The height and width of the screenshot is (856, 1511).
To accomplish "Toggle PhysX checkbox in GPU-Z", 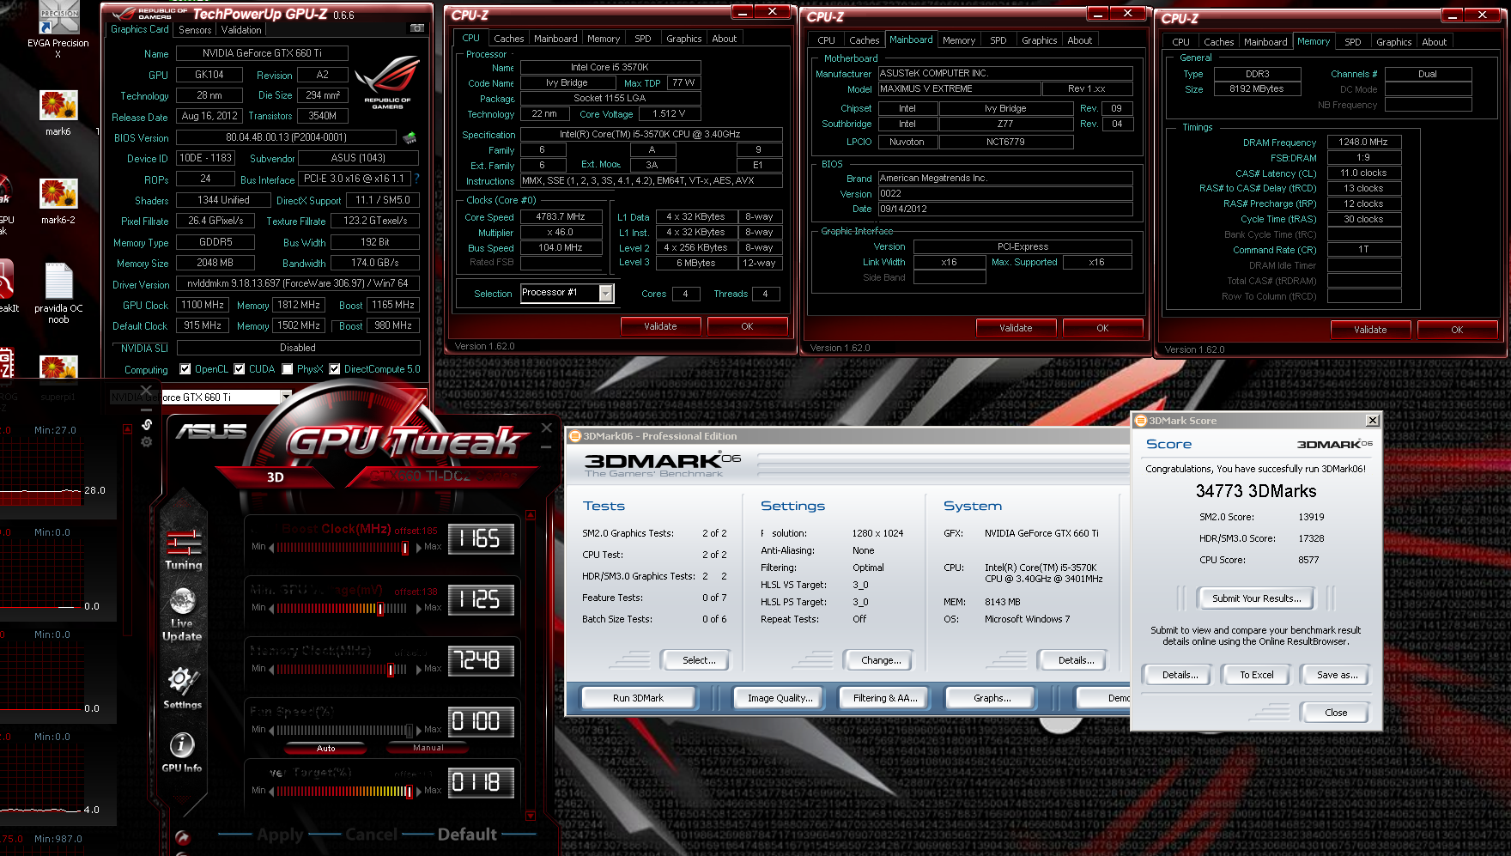I will point(288,369).
